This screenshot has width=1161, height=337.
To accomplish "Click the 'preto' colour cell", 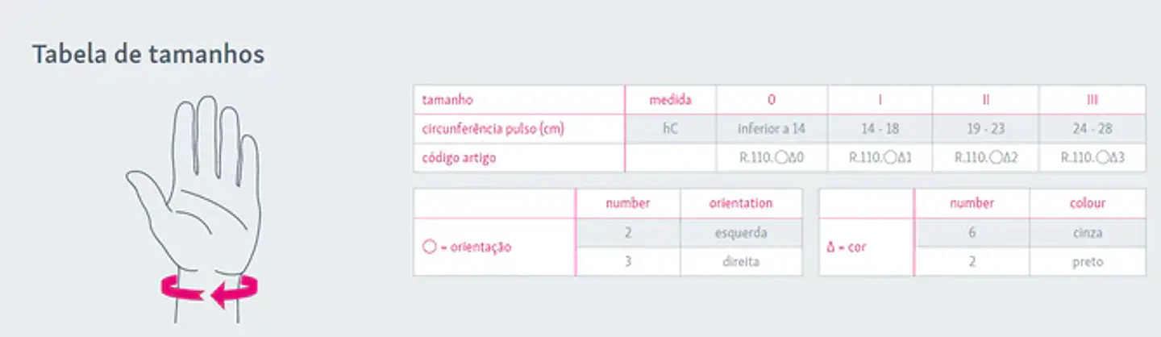I will [x=1088, y=262].
